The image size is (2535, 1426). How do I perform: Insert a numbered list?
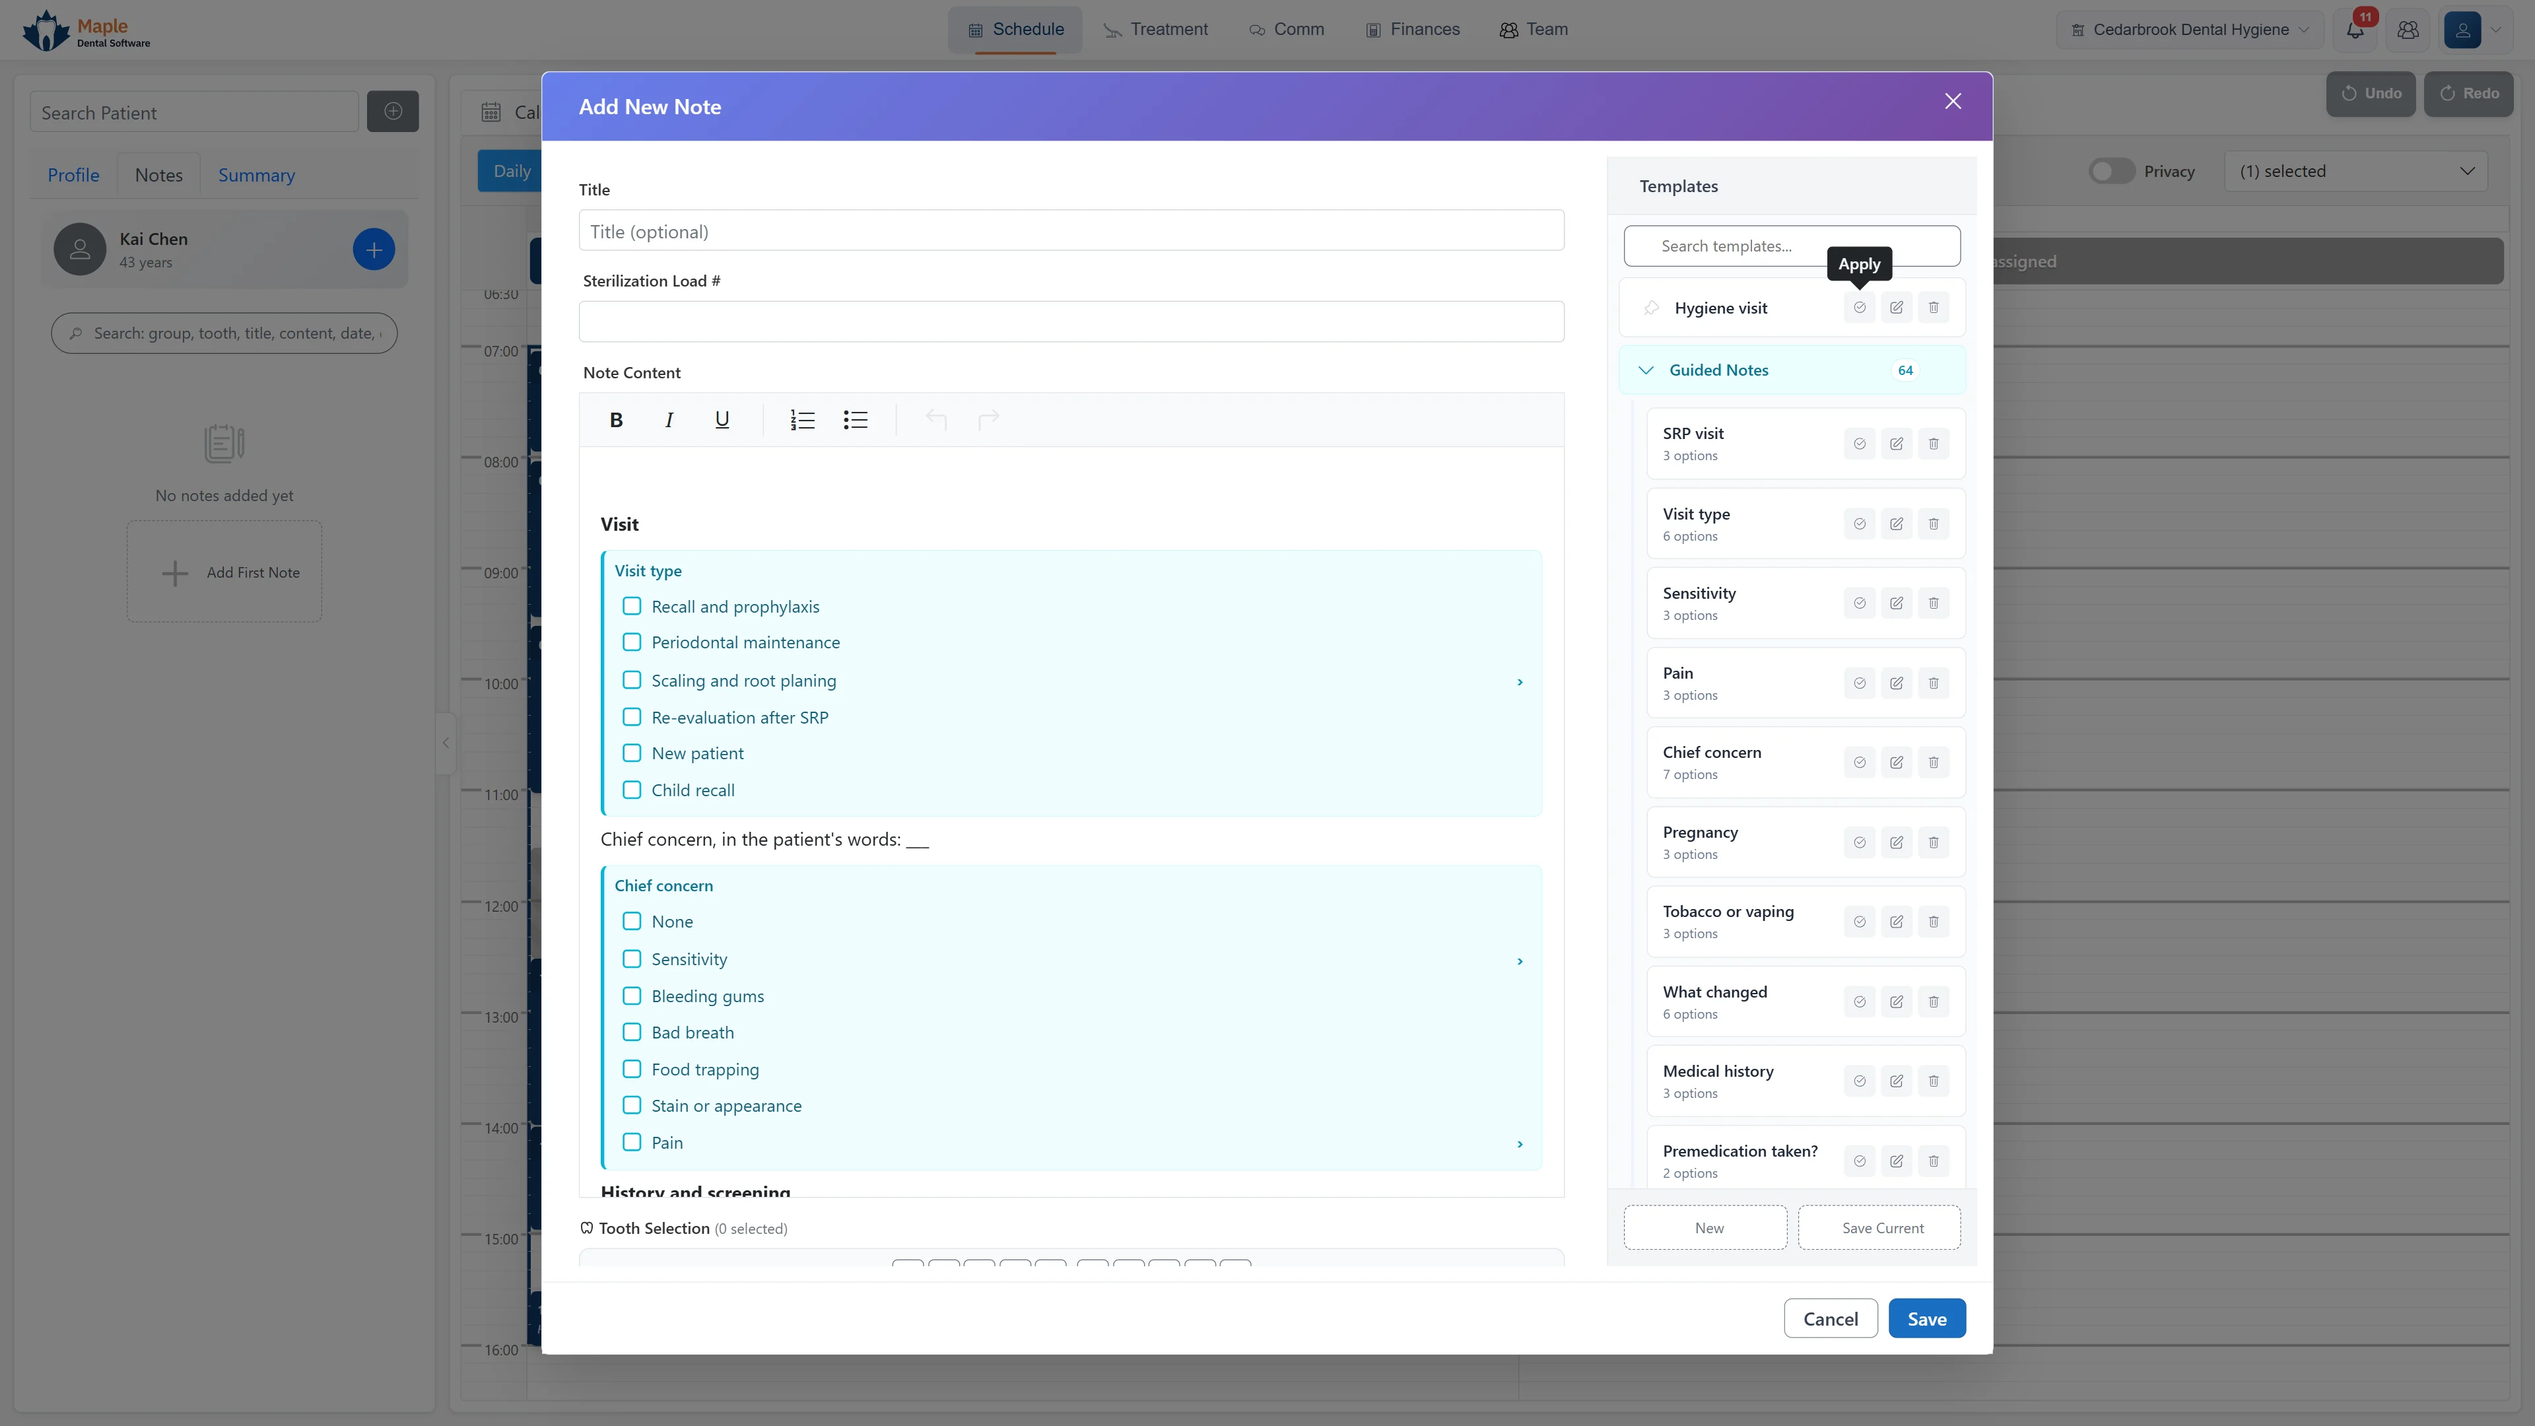pyautogui.click(x=802, y=421)
